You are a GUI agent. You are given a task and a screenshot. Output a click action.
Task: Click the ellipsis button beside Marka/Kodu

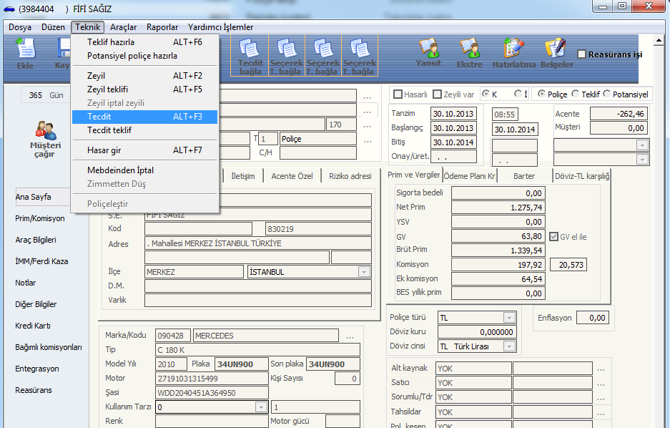coord(350,336)
